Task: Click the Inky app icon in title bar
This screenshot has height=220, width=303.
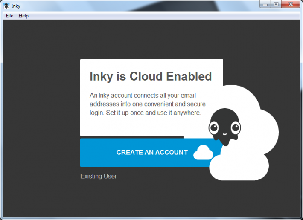Action: [6, 6]
